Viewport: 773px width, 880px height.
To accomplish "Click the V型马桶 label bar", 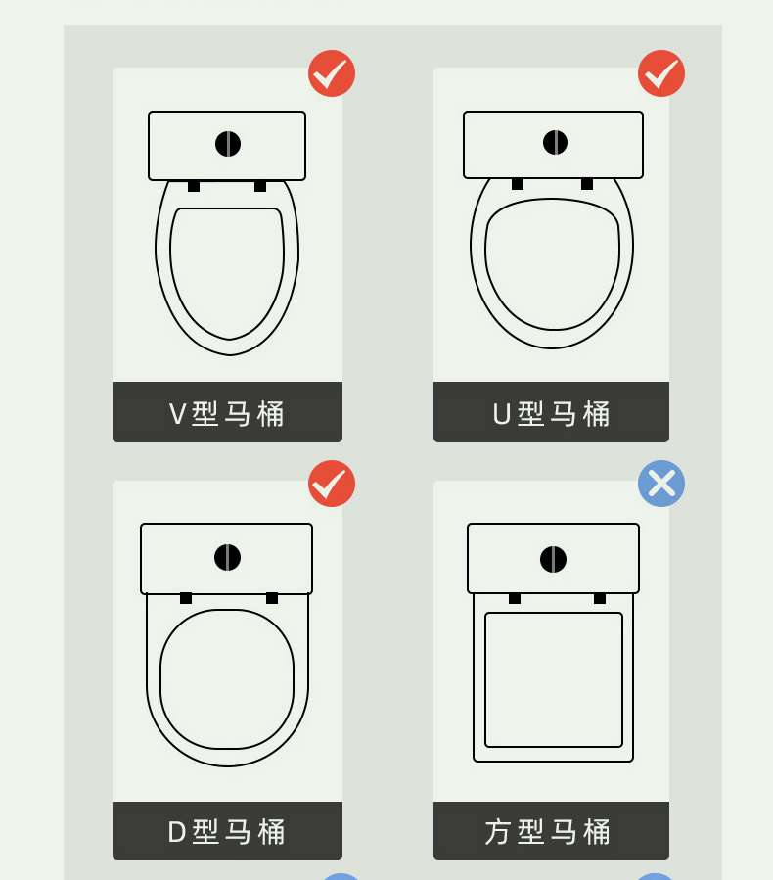I will (x=227, y=412).
